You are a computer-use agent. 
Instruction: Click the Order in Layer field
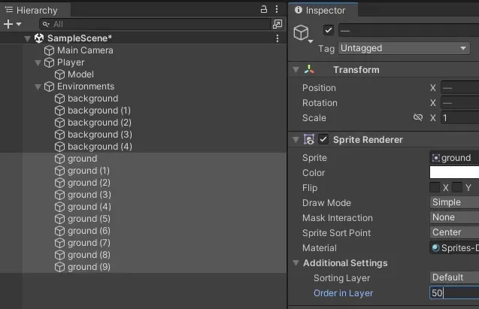click(454, 292)
